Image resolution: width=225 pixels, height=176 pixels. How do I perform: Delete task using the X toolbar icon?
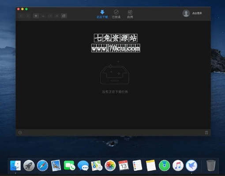pos(57,16)
